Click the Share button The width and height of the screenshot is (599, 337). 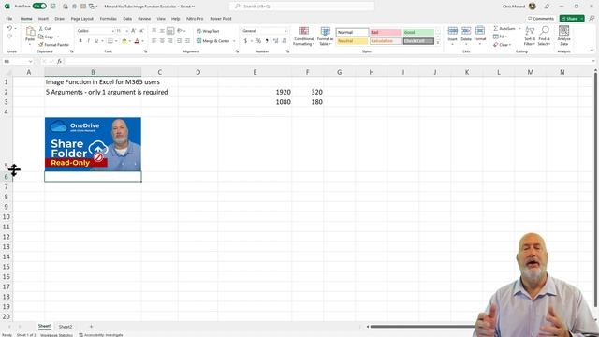572,19
